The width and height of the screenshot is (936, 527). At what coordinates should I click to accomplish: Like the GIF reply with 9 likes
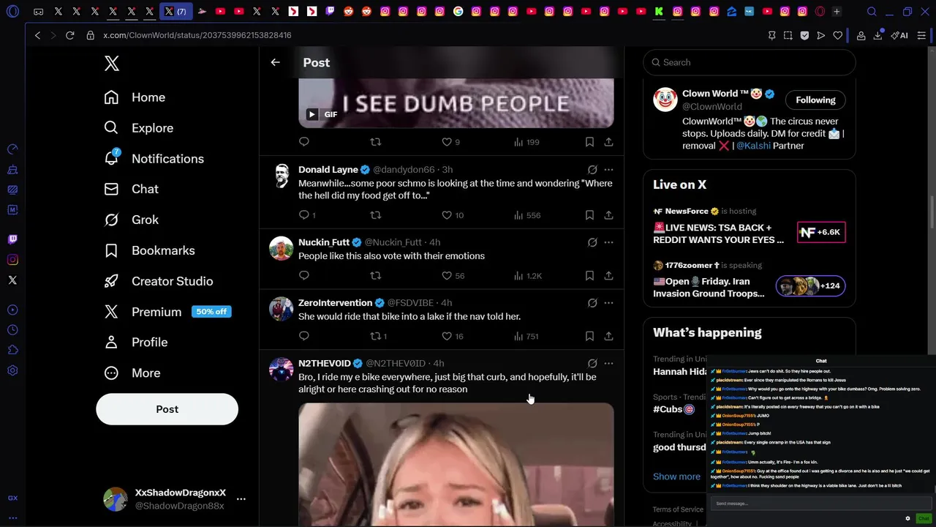(447, 142)
